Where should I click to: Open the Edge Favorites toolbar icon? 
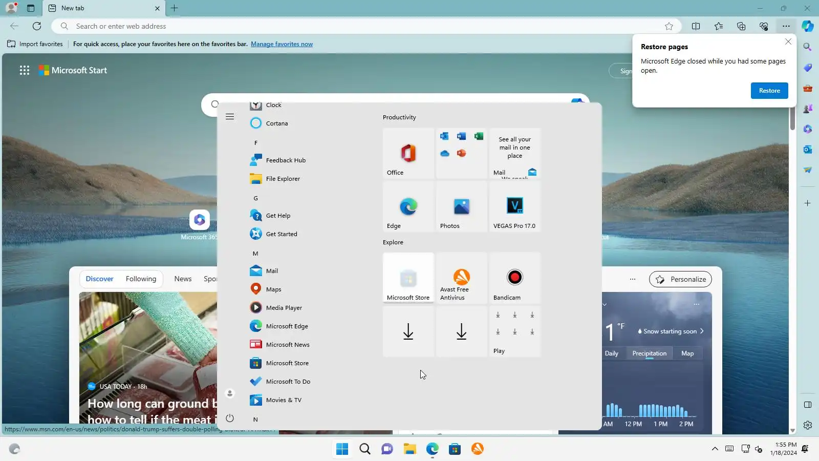(719, 26)
